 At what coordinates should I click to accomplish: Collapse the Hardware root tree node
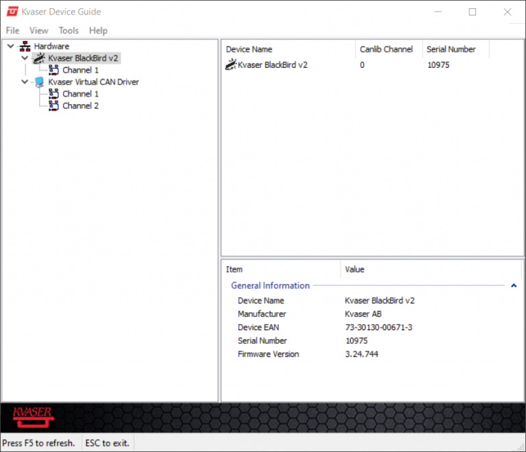coord(11,47)
